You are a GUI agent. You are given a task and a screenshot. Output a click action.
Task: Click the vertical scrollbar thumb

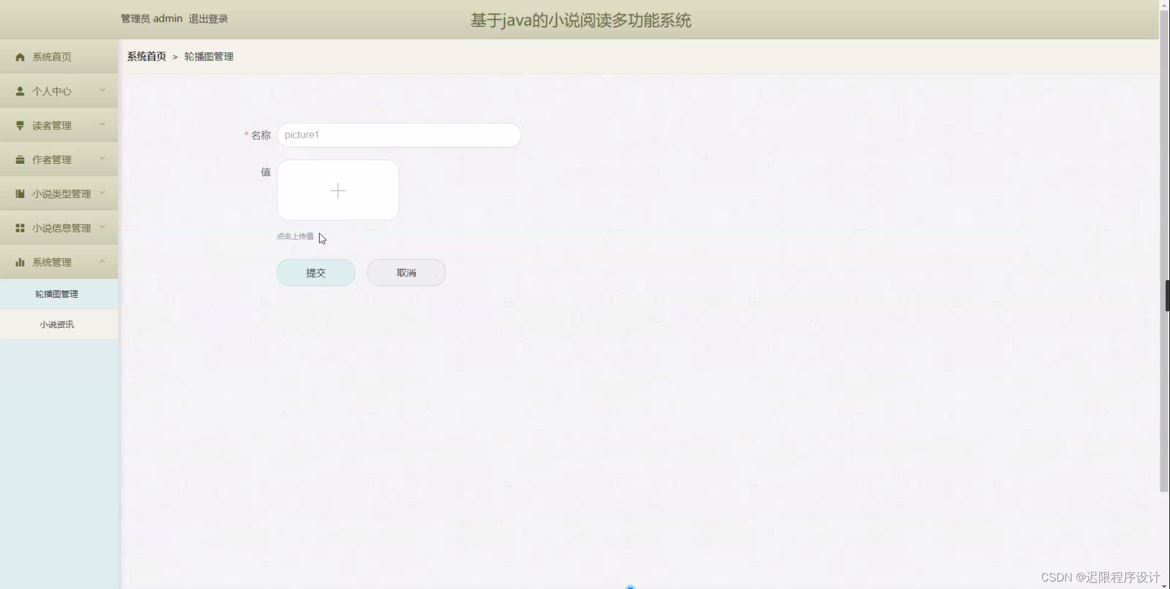(1164, 251)
